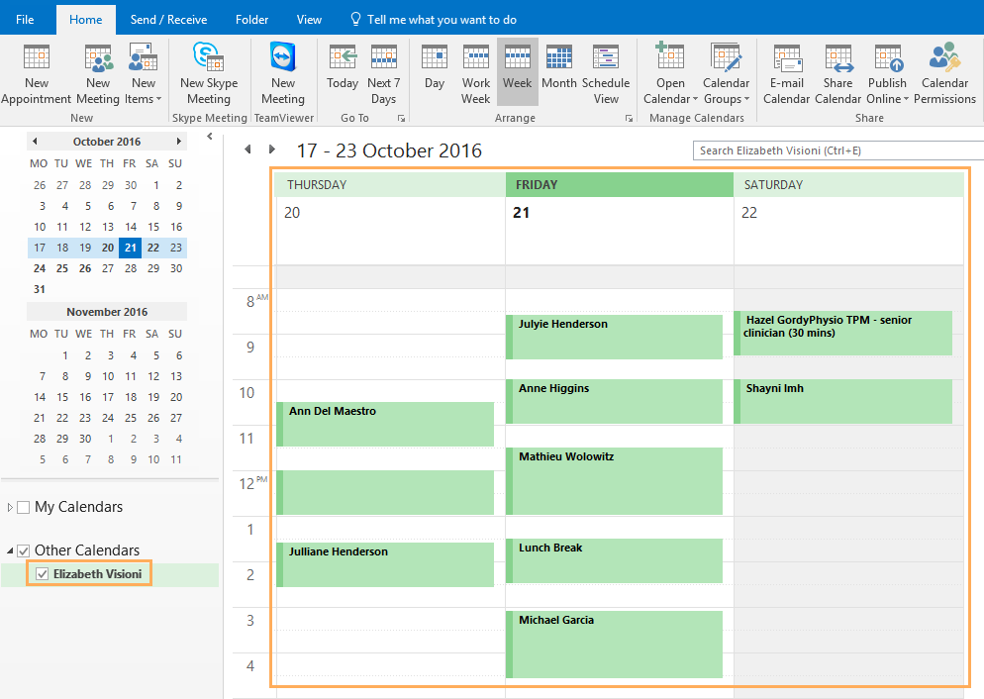984x699 pixels.
Task: Switch to the Send / Receive tab
Action: [x=170, y=20]
